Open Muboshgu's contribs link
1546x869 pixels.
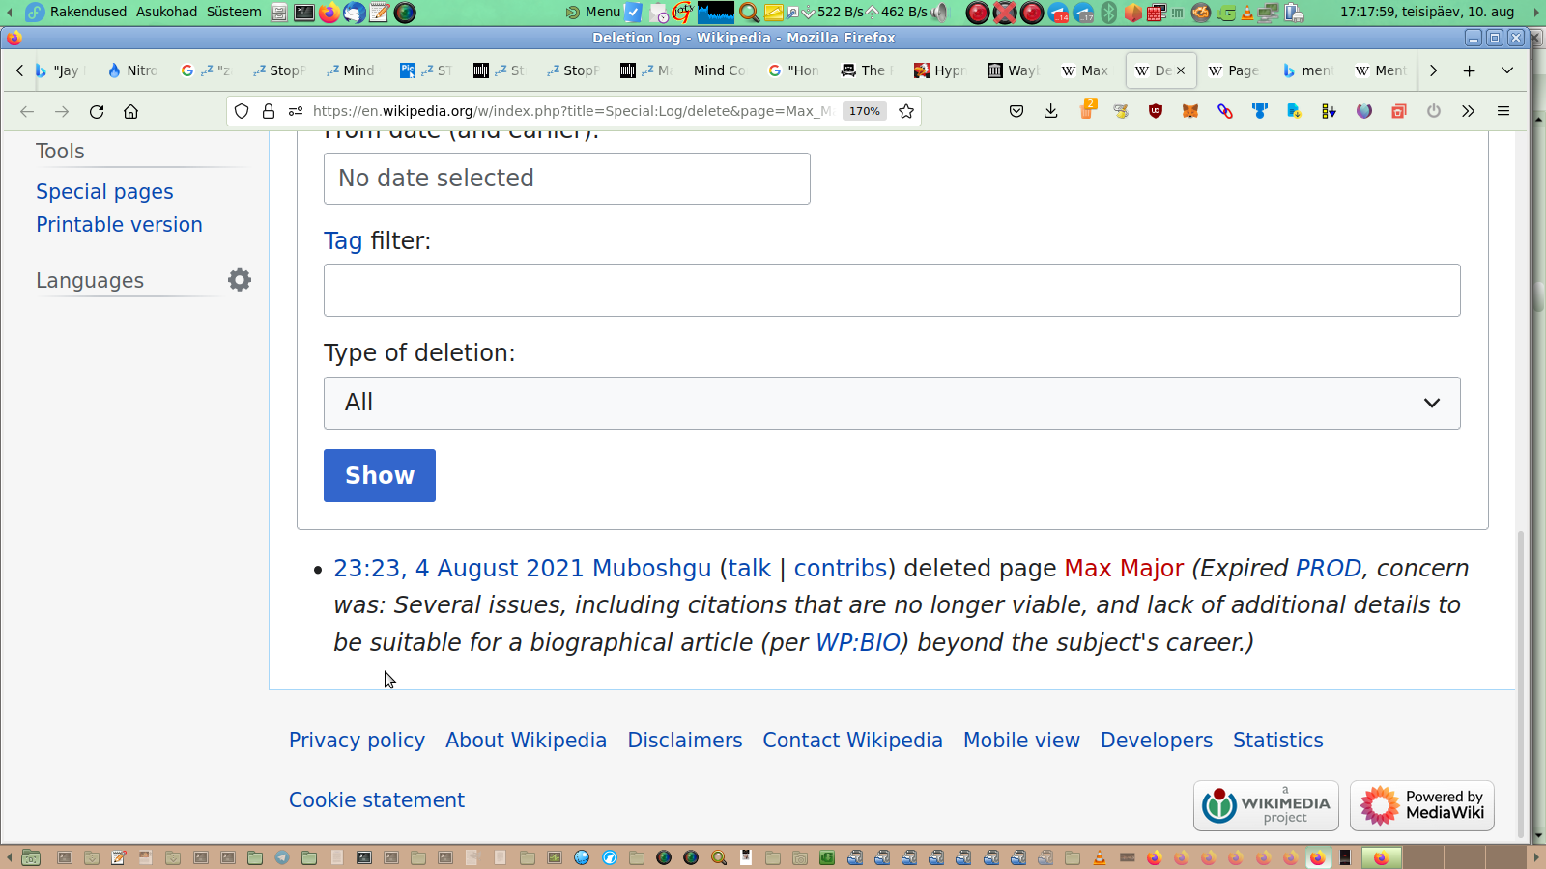[x=841, y=569]
